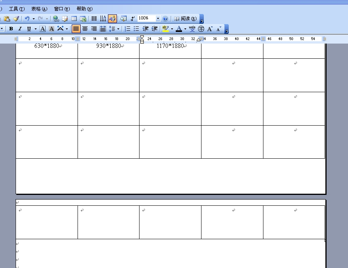348x268 pixels.
Task: Toggle the Drawing toolbar button
Action: (x=112, y=19)
